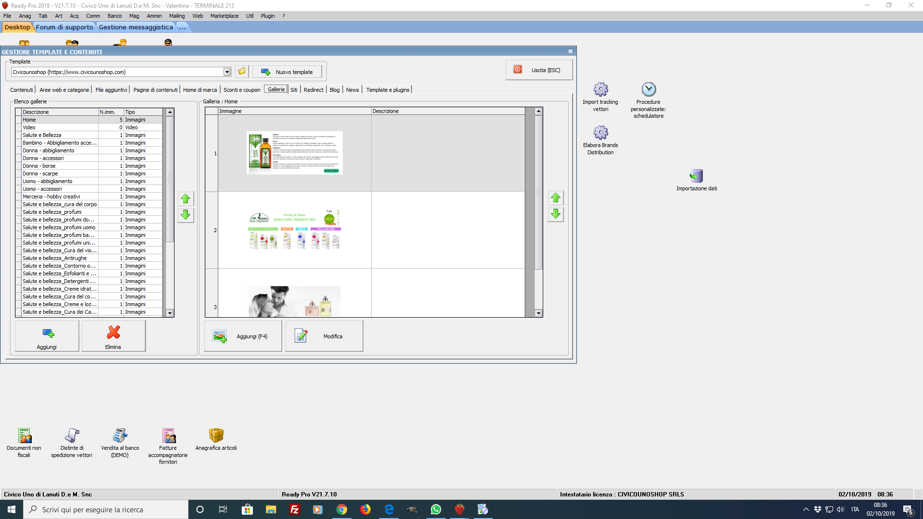The height and width of the screenshot is (519, 923).
Task: Open Vendita al banco (DEMO) shortcut
Action: pyautogui.click(x=120, y=436)
